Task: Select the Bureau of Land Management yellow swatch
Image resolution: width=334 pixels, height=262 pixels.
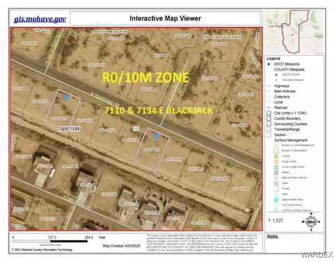Action: coord(276,146)
